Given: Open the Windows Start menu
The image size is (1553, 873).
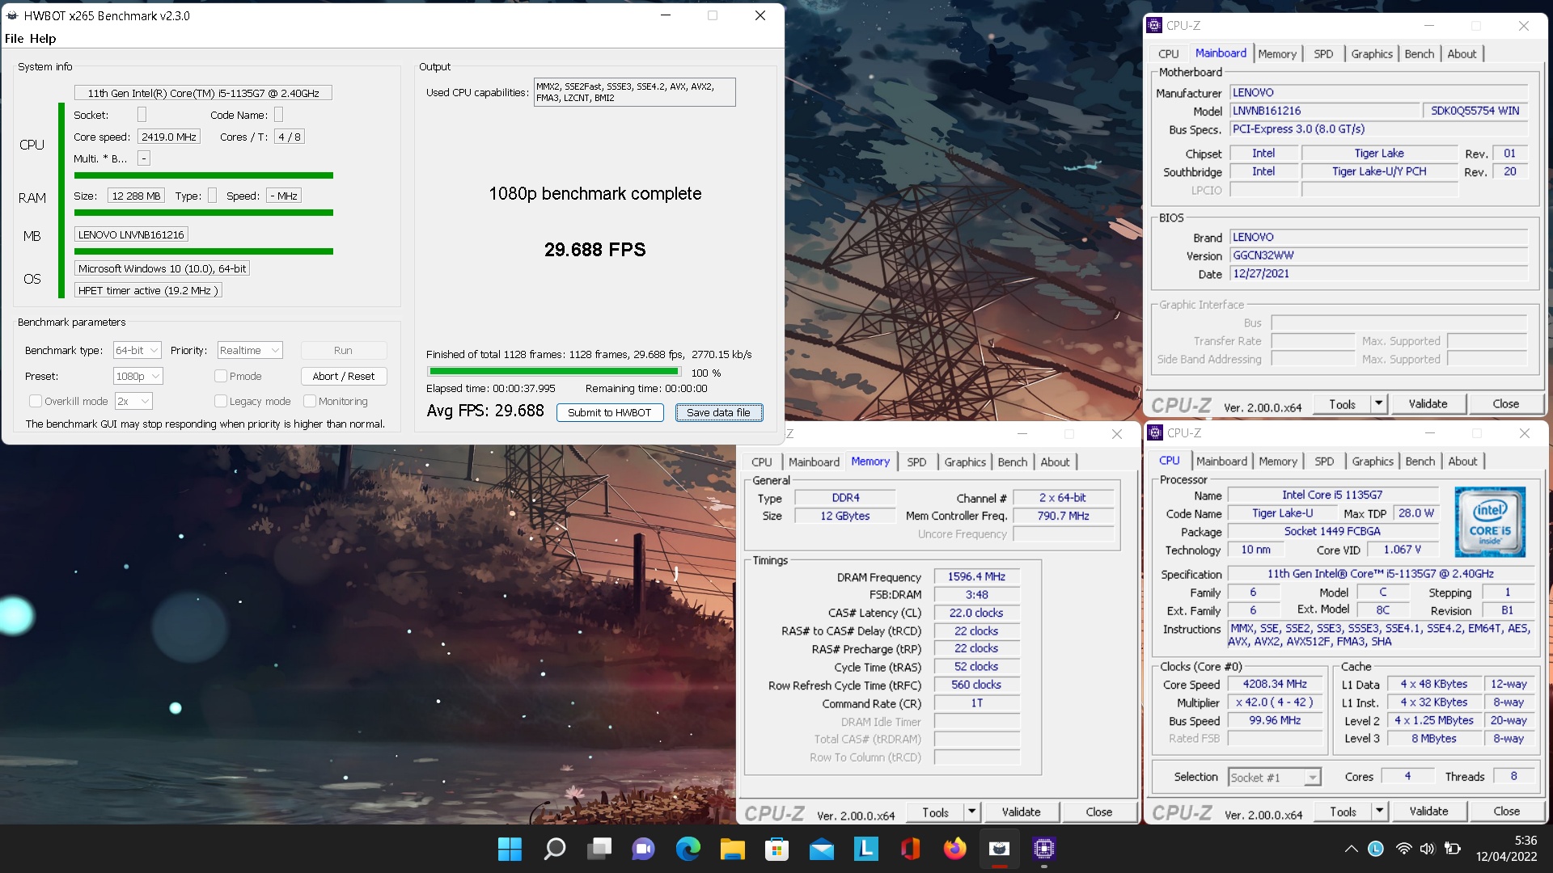Looking at the screenshot, I should tap(510, 849).
